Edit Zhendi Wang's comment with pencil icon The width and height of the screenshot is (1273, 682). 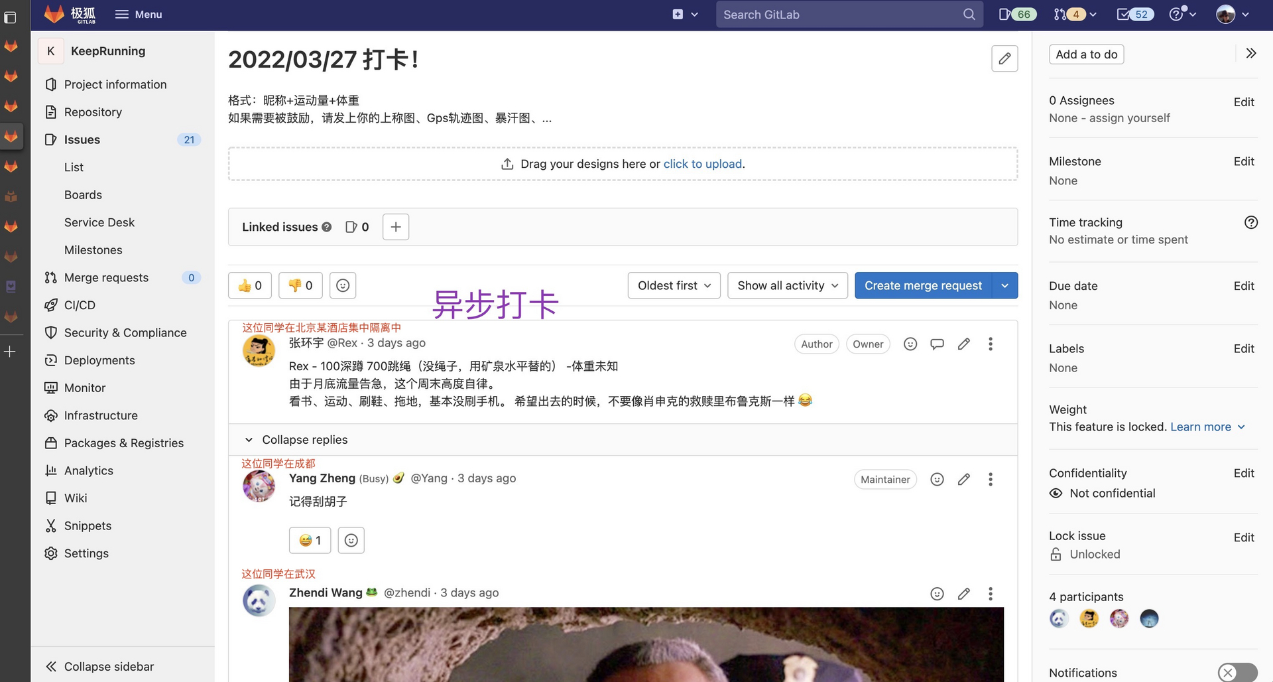pyautogui.click(x=964, y=594)
